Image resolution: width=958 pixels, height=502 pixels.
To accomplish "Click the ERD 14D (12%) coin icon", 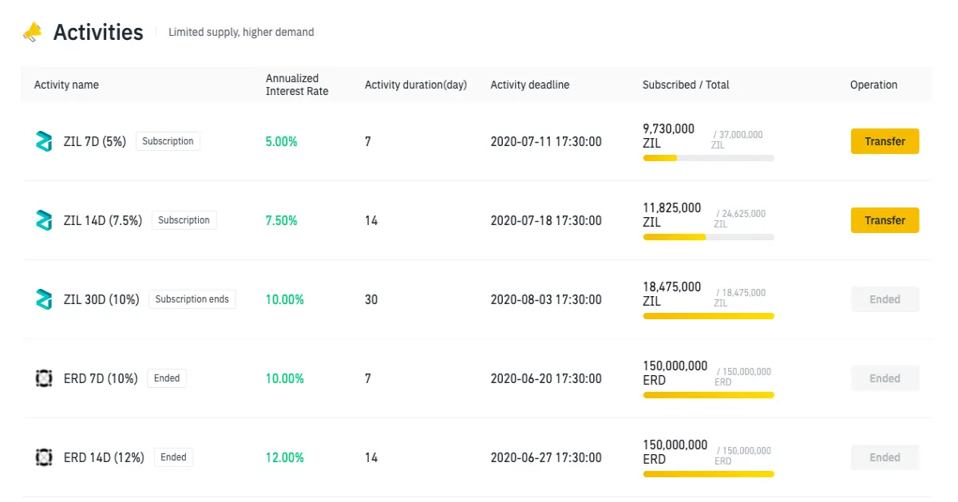I will [44, 457].
